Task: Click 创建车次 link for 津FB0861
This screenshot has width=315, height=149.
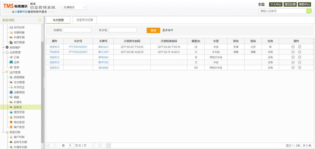Action: pyautogui.click(x=54, y=57)
